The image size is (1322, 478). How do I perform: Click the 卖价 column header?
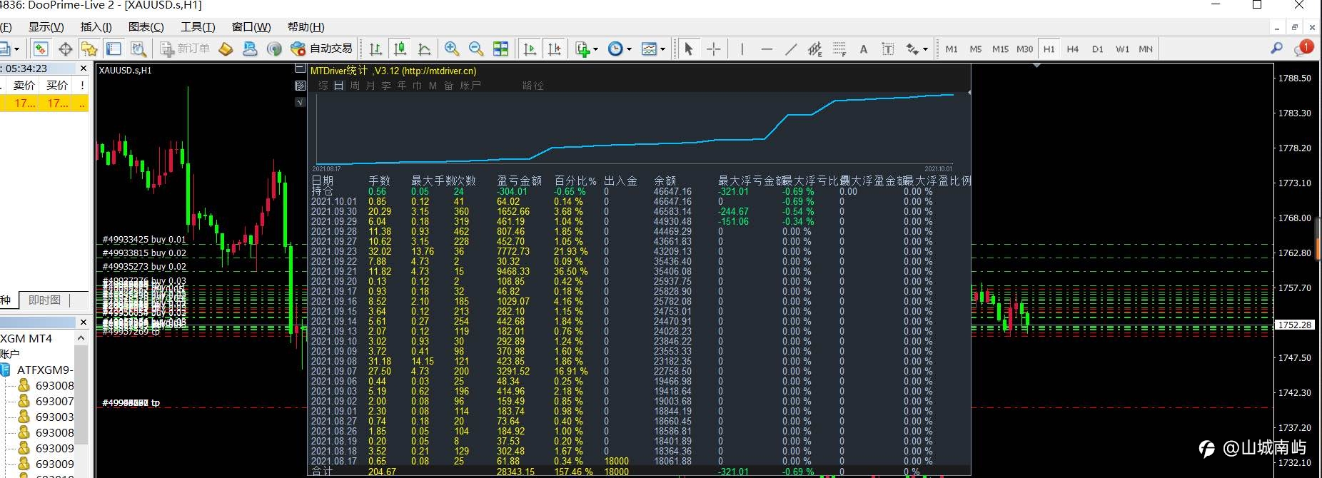24,85
